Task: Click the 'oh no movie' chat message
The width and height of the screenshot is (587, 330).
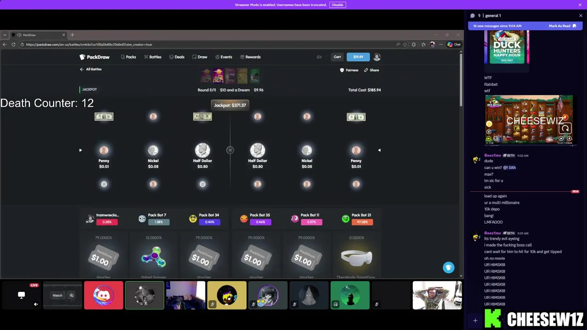Action: pyautogui.click(x=494, y=258)
